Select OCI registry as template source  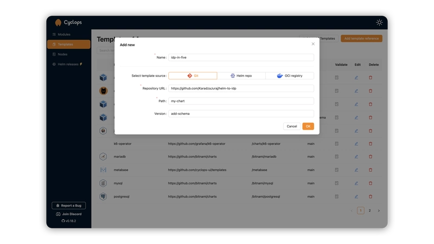pos(290,76)
